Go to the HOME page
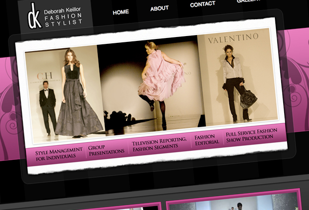309x210 pixels. [121, 12]
